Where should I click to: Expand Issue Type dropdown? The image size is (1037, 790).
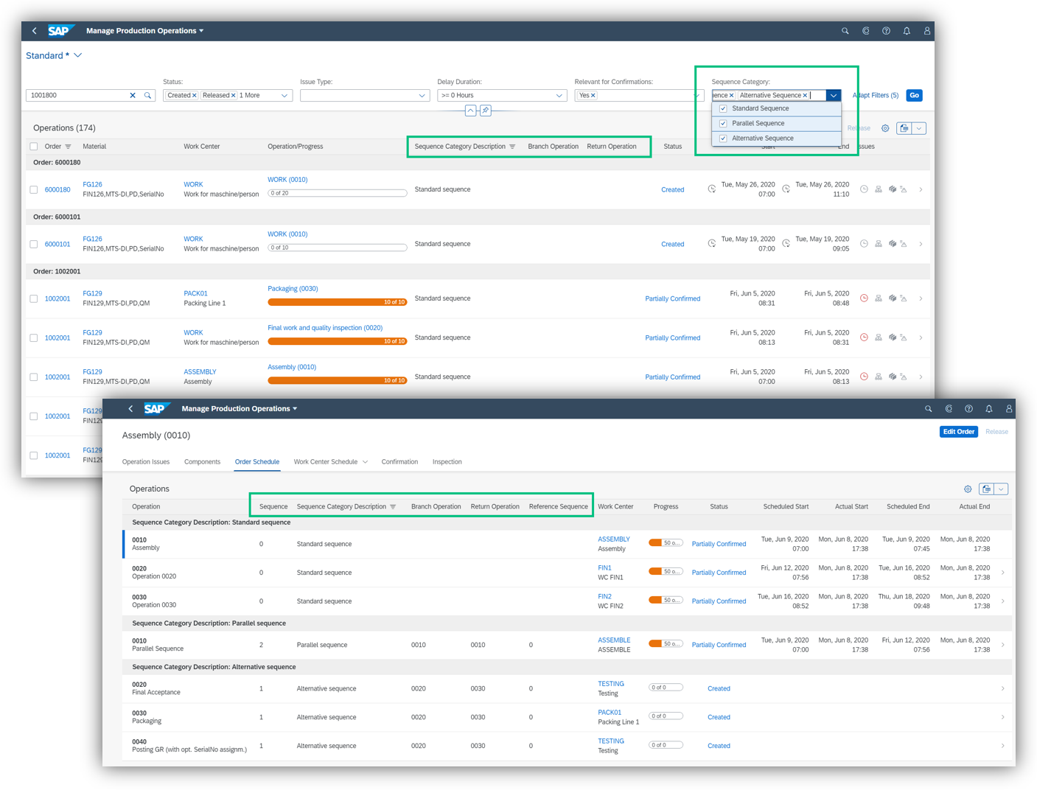pos(422,95)
